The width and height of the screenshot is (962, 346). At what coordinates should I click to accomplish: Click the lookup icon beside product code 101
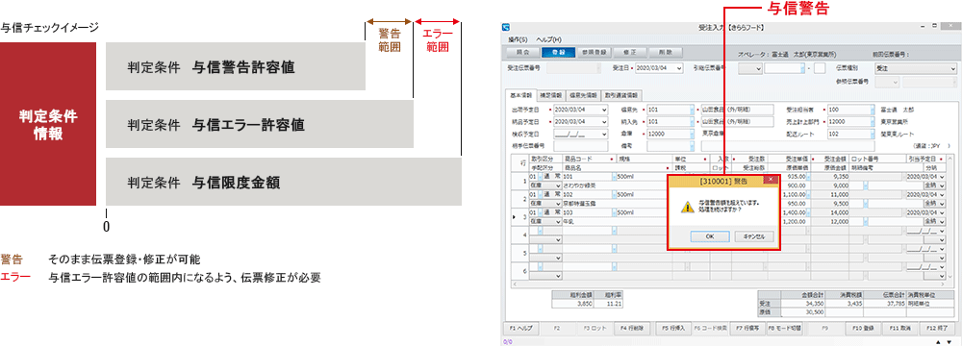(x=614, y=176)
